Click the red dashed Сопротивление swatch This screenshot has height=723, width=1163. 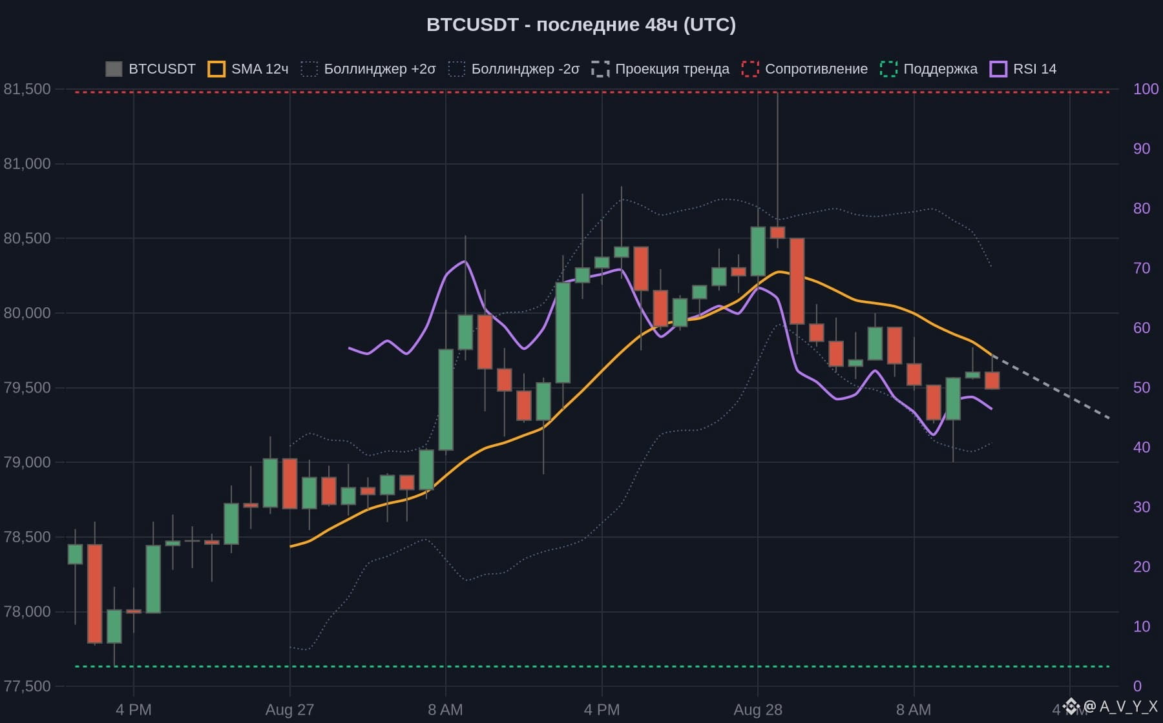[x=750, y=69]
